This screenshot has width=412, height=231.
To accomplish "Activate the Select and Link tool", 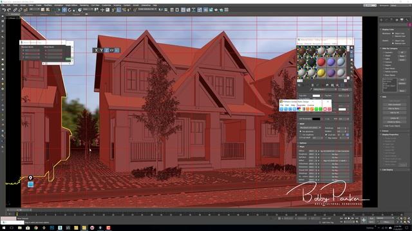I will 15,10.
